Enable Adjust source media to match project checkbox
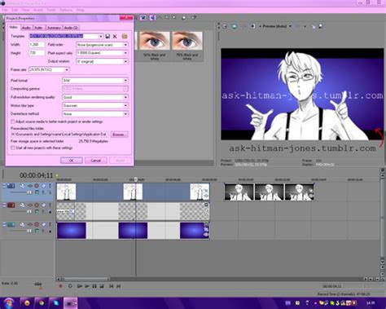Viewport: 386px width, 309px height. tap(12, 121)
